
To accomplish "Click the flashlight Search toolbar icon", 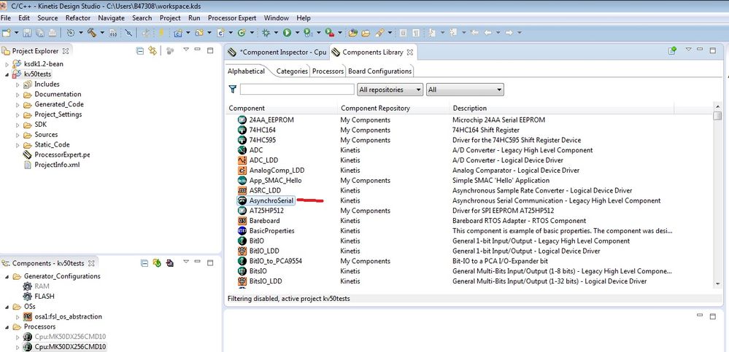I will [379, 33].
